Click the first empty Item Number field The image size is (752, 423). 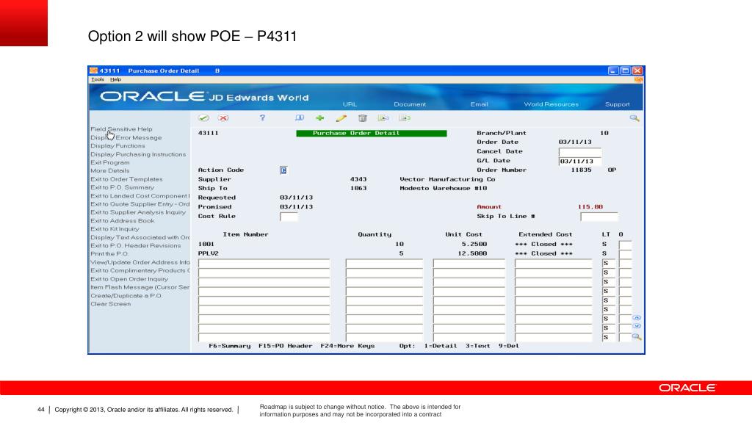pos(264,264)
